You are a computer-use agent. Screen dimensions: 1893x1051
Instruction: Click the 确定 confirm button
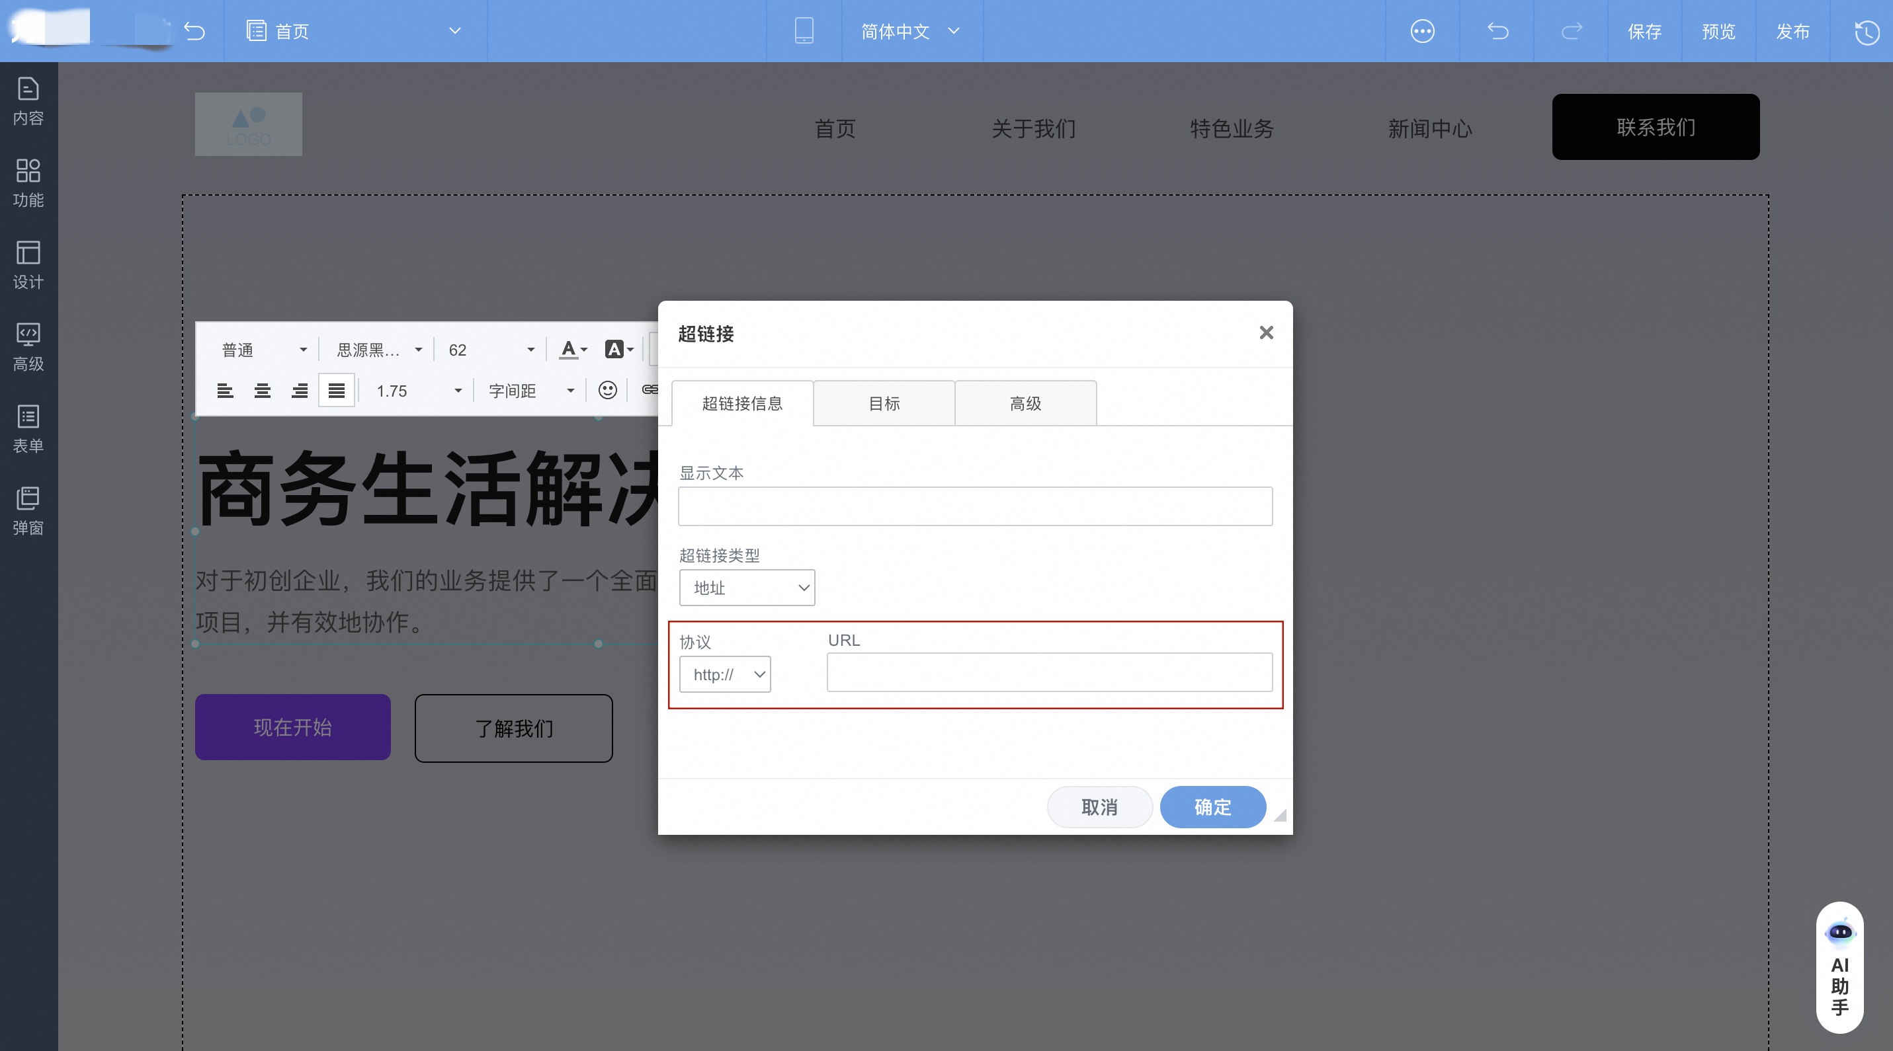pos(1212,806)
